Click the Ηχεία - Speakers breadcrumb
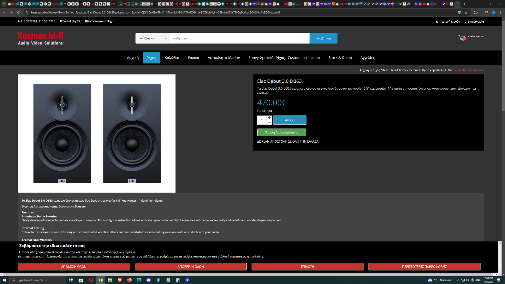 432,70
